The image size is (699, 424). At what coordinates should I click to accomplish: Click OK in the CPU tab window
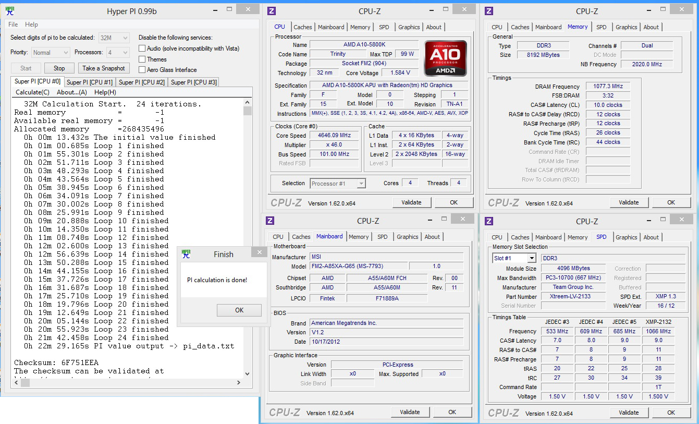coord(454,202)
